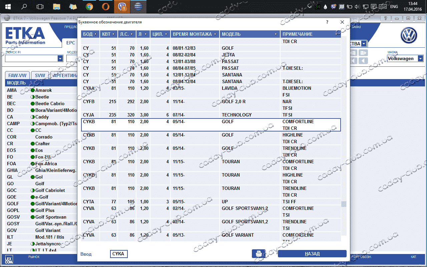Click the next page icon in ETKA window
The height and width of the screenshot is (267, 427).
coord(363,53)
